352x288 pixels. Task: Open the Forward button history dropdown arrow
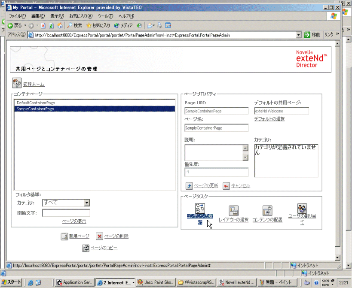tap(37, 26)
